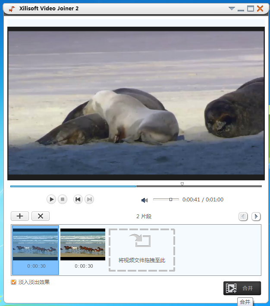270x306 pixels.
Task: Jump to previous segment button
Action: tap(78, 199)
